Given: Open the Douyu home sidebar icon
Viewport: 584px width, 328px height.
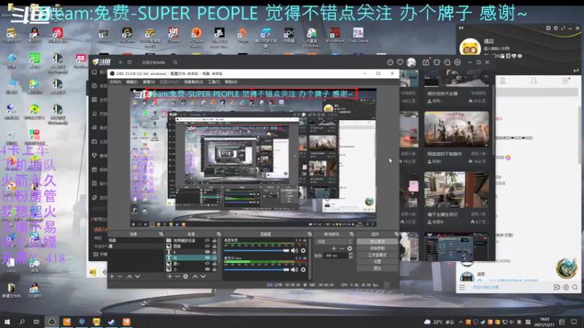Looking at the screenshot, I should (x=94, y=72).
